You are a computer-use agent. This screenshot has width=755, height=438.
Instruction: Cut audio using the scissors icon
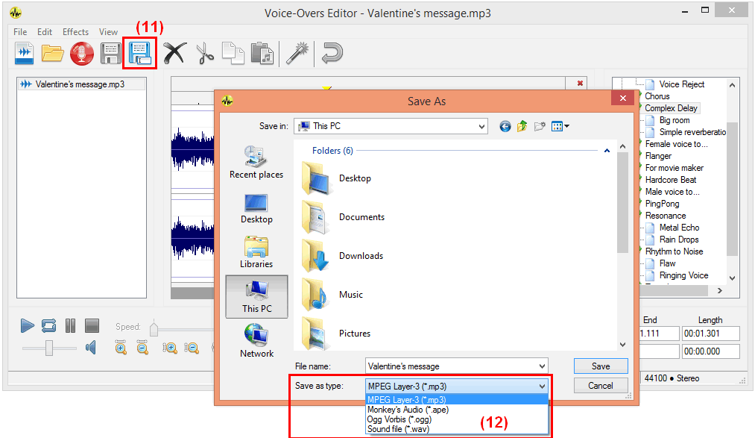[x=204, y=53]
